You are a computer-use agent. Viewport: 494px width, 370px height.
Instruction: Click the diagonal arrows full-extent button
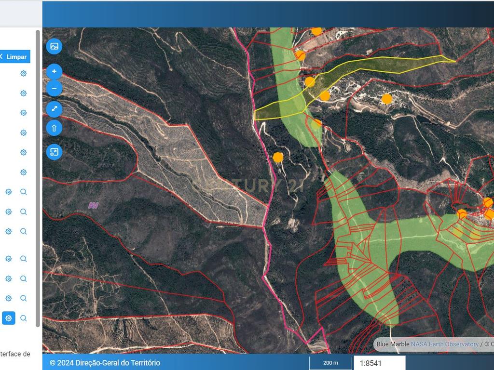click(54, 109)
